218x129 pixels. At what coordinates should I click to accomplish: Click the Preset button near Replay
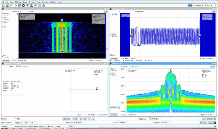click(190, 5)
